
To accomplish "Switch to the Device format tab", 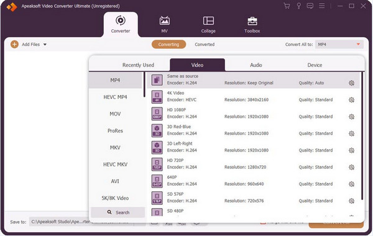I will [x=315, y=65].
